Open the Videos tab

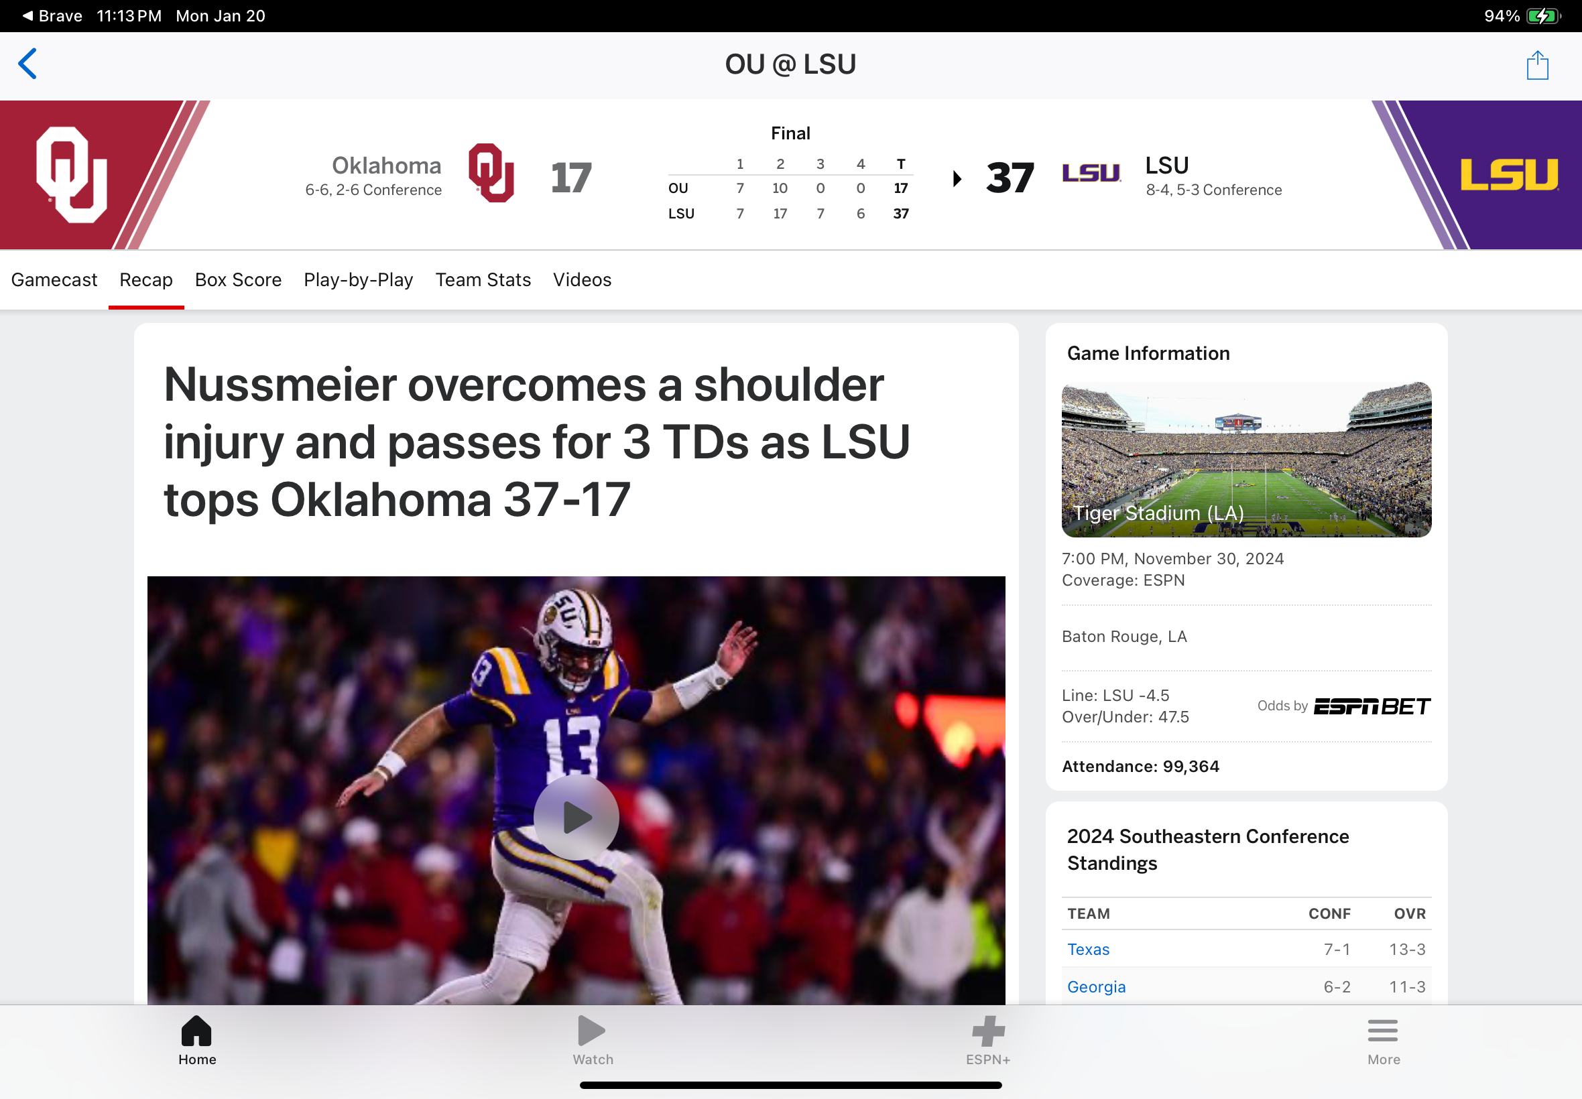pyautogui.click(x=582, y=279)
